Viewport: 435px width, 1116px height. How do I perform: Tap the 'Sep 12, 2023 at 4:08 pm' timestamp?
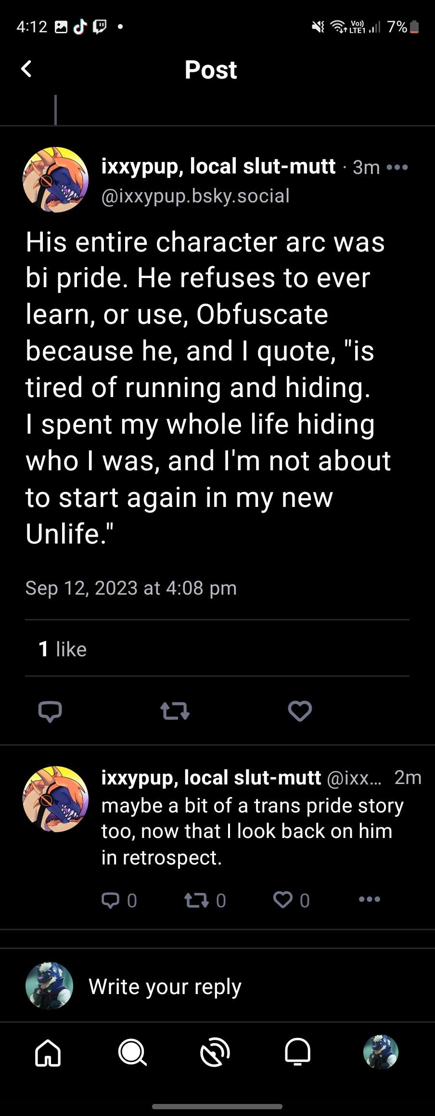click(131, 588)
